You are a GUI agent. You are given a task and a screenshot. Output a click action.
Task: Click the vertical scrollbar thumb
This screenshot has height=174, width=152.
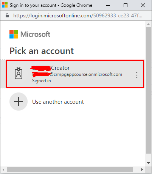click(149, 90)
